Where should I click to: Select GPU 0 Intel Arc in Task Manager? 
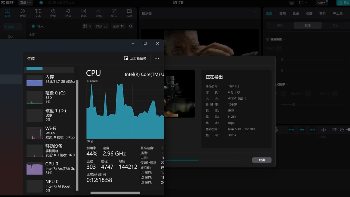[x=50, y=169]
